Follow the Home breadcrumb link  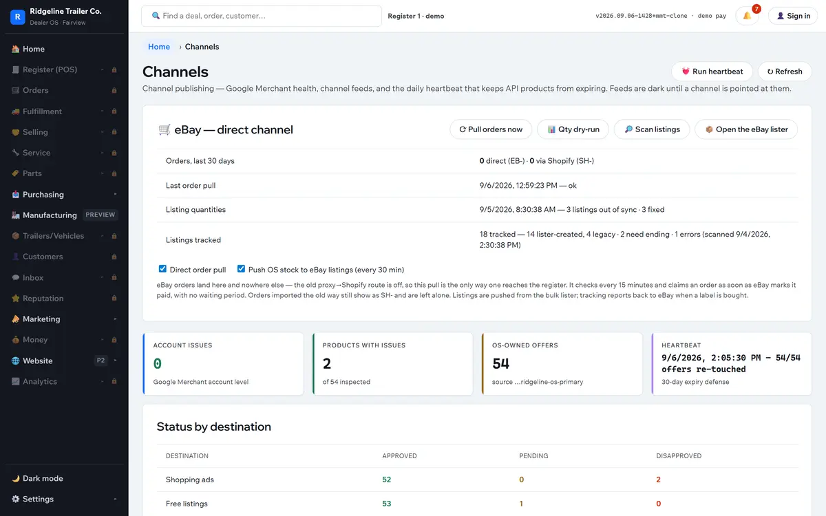click(159, 47)
